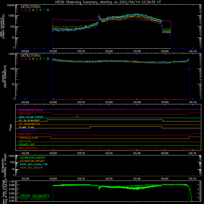Click the 0.92 tick on livetime axis
This screenshot has width=204, height=204.
[12, 197]
